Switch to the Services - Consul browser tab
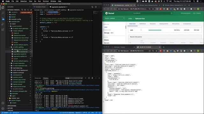This screenshot has width=204, height=114. pyautogui.click(x=120, y=47)
